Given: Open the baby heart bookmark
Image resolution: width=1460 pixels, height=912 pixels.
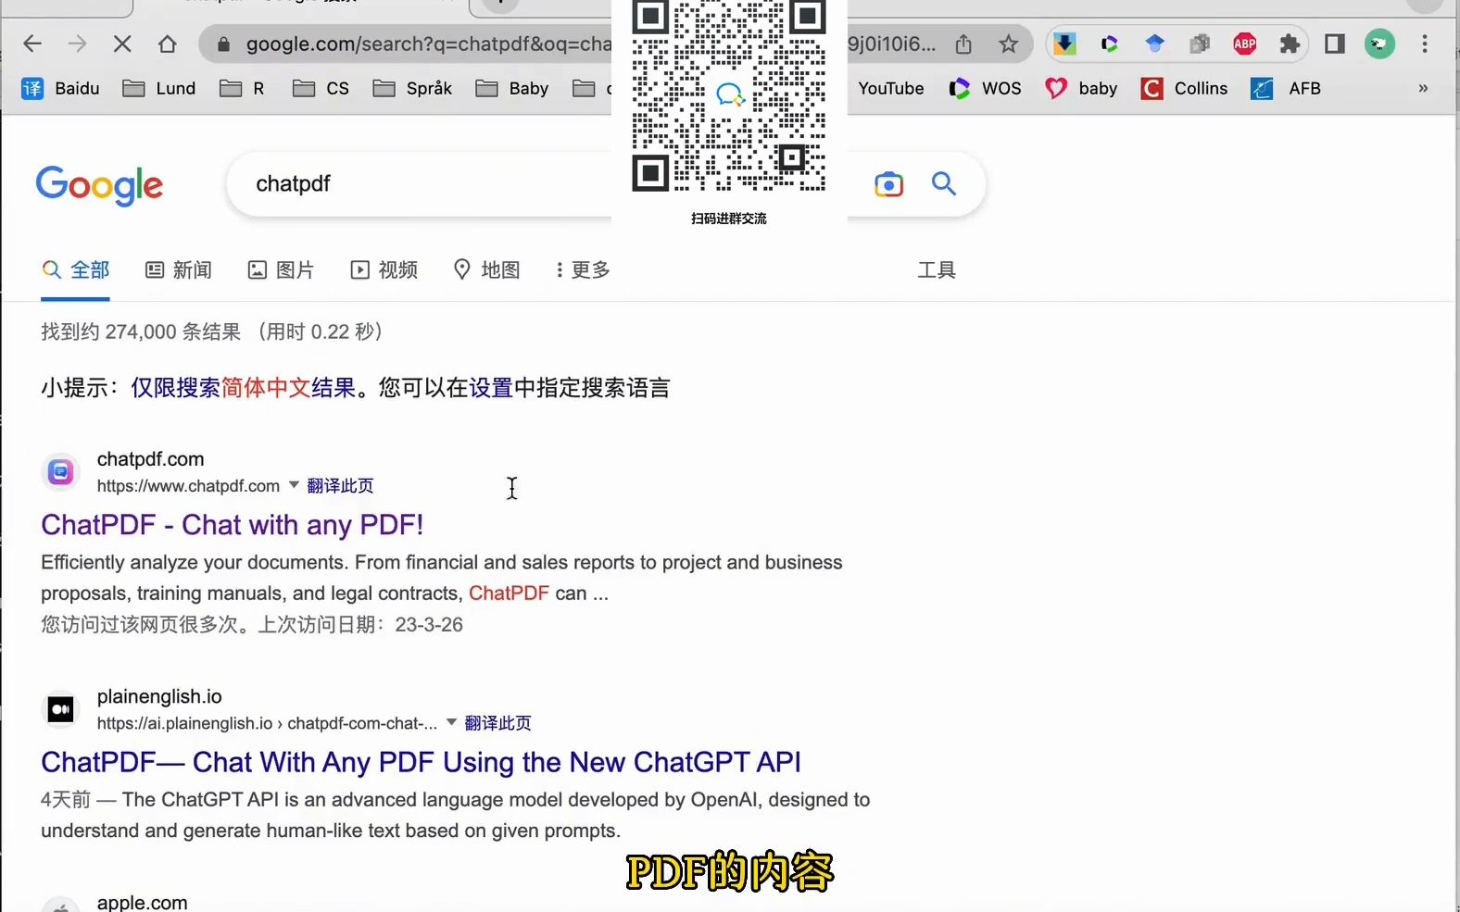Looking at the screenshot, I should pyautogui.click(x=1081, y=88).
